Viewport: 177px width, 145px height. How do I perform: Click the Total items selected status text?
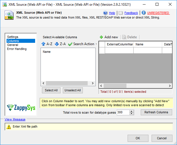tap(123, 92)
